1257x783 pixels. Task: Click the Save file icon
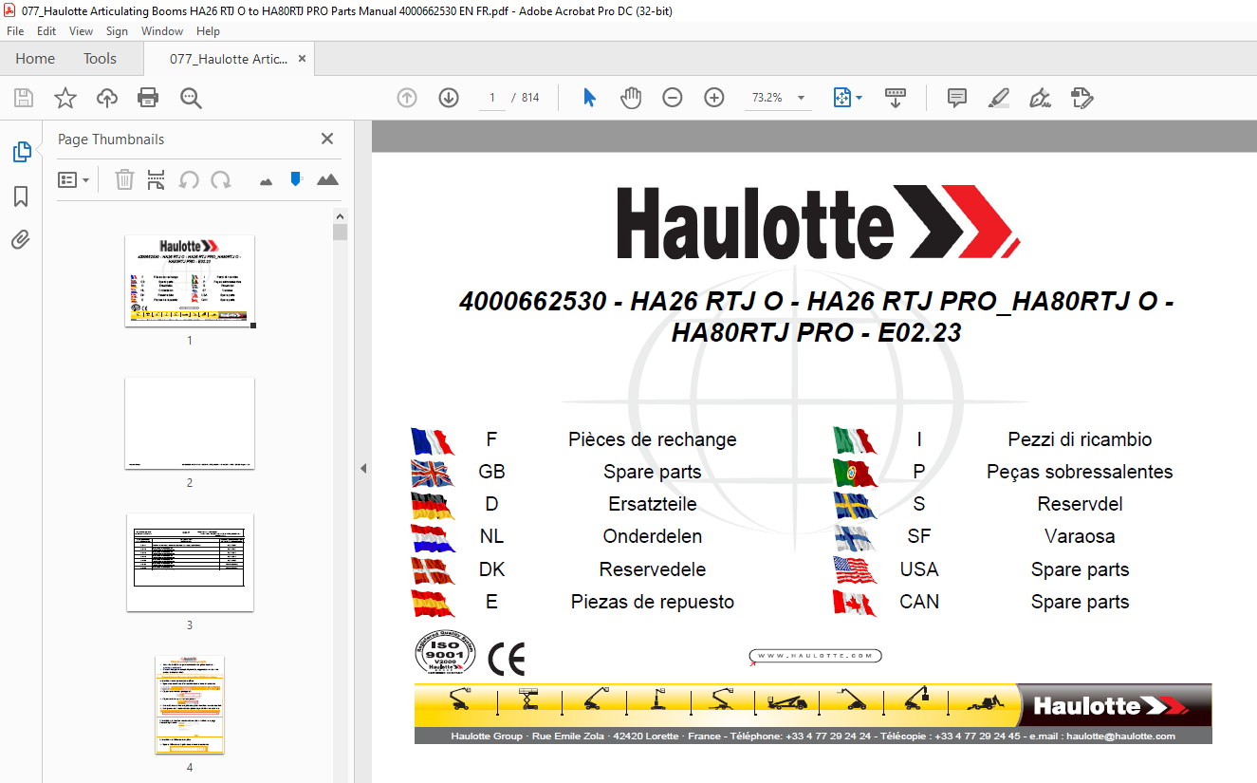coord(24,98)
